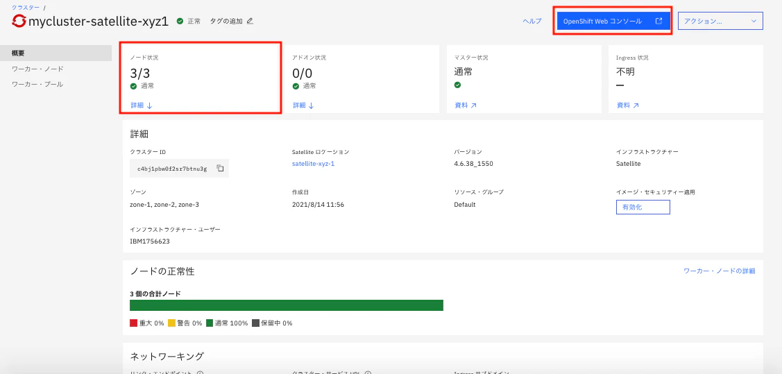Click 有効化 button for image security

[643, 207]
